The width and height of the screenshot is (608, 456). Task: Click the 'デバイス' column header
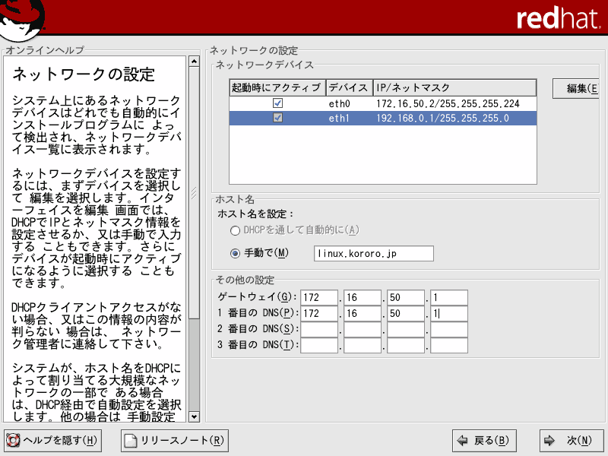click(350, 87)
